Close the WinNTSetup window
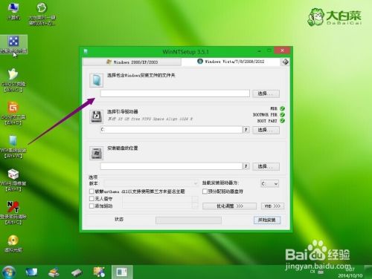The width and height of the screenshot is (372, 279). [x=282, y=50]
